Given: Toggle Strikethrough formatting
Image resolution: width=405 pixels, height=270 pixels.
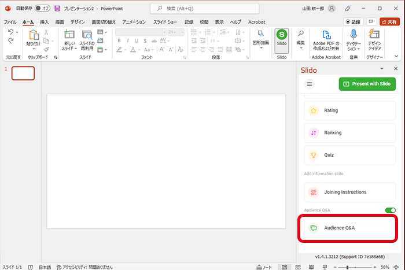Looking at the screenshot, I should click(x=154, y=41).
